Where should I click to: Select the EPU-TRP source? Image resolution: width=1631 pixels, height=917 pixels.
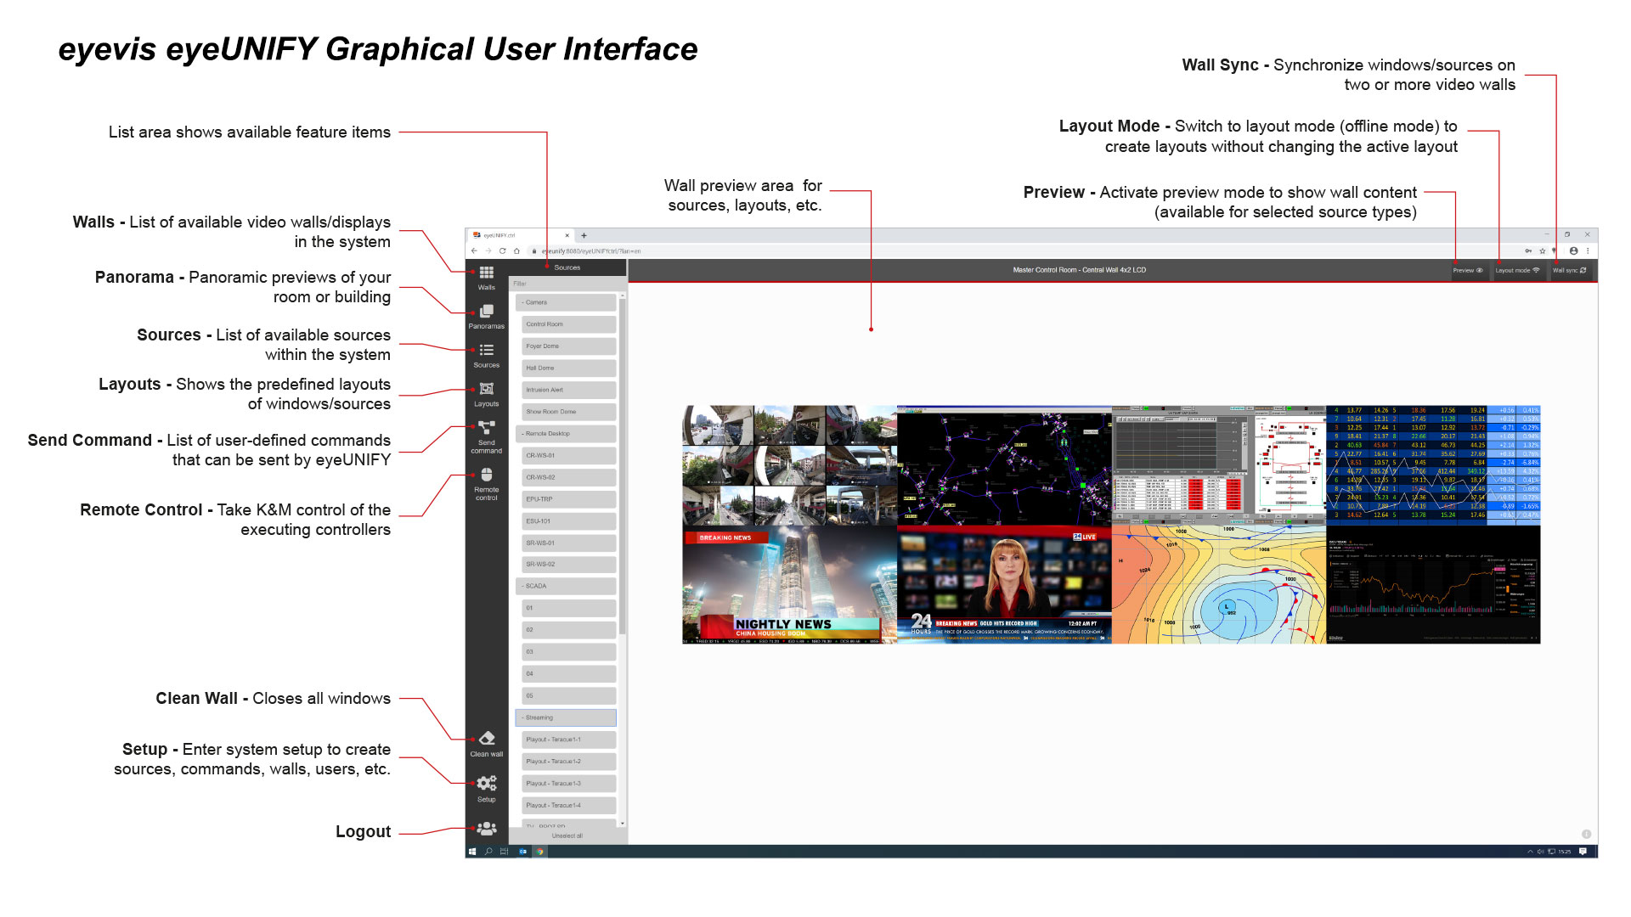tap(568, 499)
